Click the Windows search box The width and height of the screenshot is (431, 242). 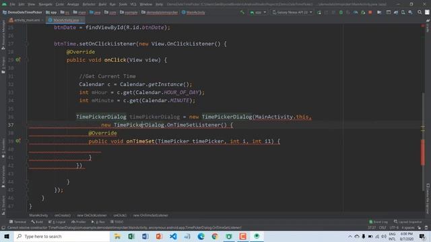click(62, 236)
